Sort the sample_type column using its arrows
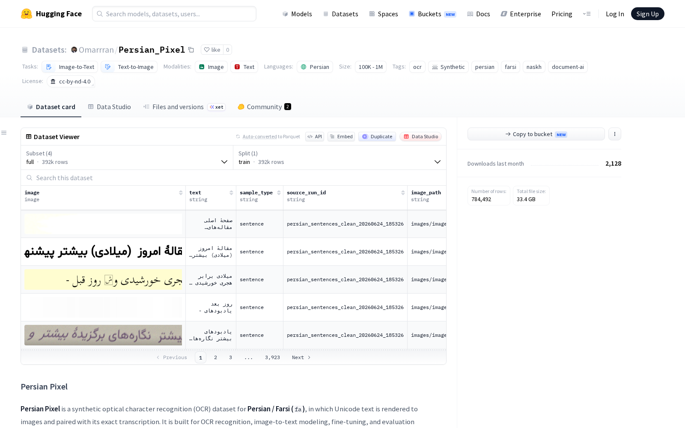 pos(279,193)
